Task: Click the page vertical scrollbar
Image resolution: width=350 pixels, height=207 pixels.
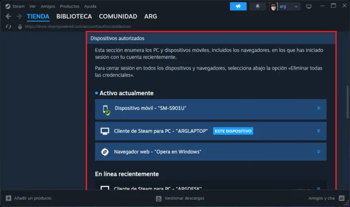Action: click(x=348, y=102)
